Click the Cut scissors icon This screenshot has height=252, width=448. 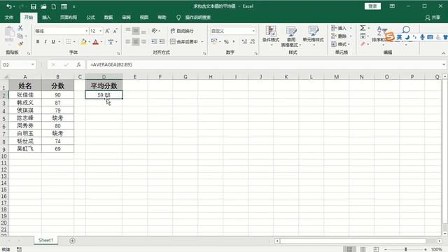pyautogui.click(x=20, y=28)
